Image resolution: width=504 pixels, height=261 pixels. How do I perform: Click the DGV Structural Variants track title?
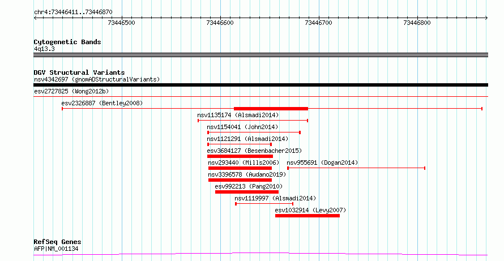coord(79,72)
